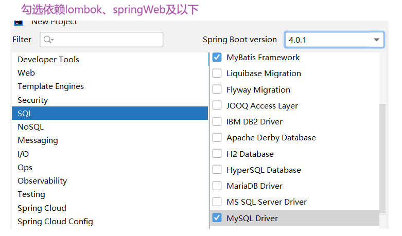Image resolution: width=402 pixels, height=236 pixels.
Task: Click the H2 Database label text
Action: point(250,154)
